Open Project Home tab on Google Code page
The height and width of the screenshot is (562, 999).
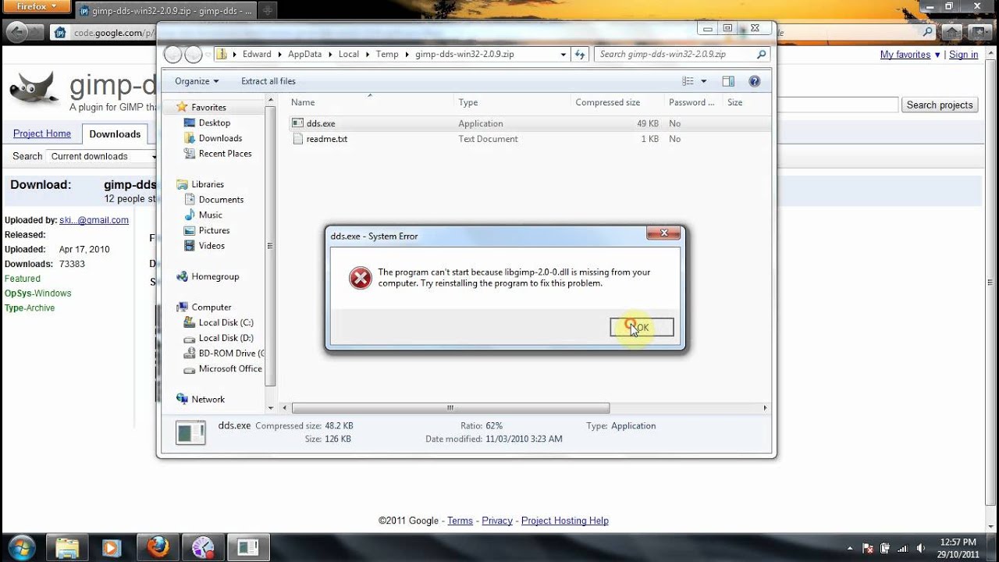(42, 133)
